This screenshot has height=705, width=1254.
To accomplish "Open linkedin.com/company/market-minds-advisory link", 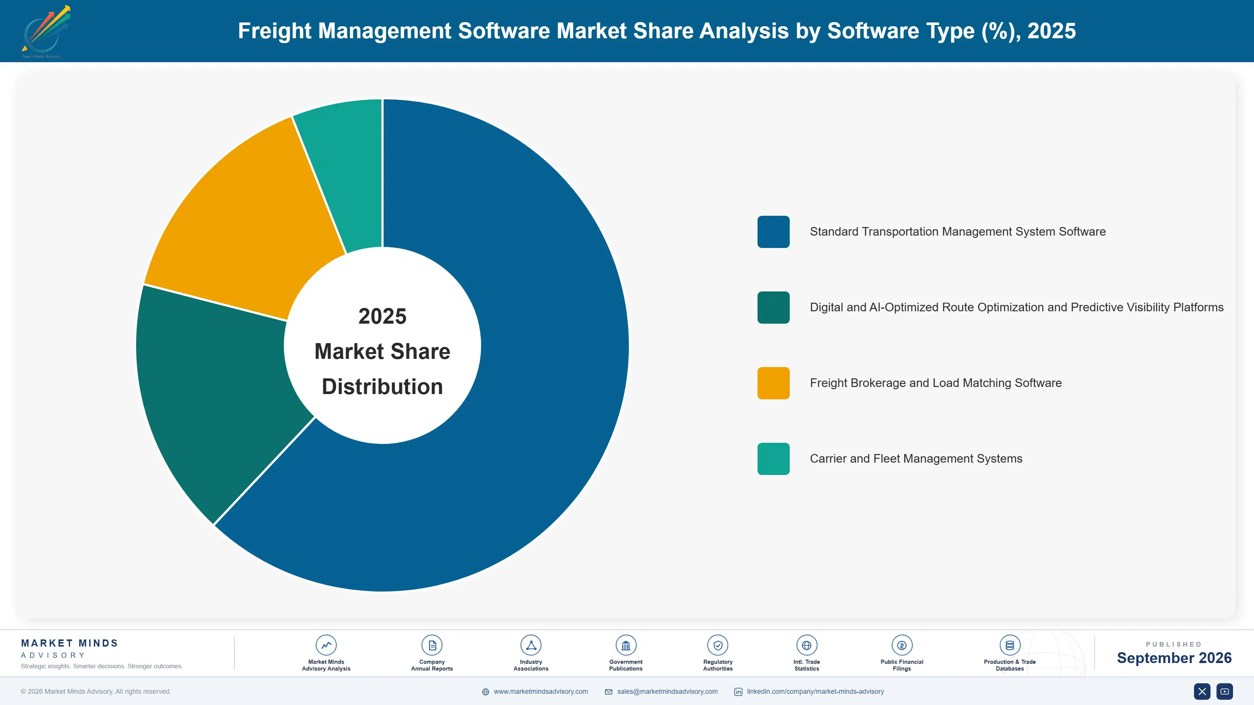I will pyautogui.click(x=815, y=692).
